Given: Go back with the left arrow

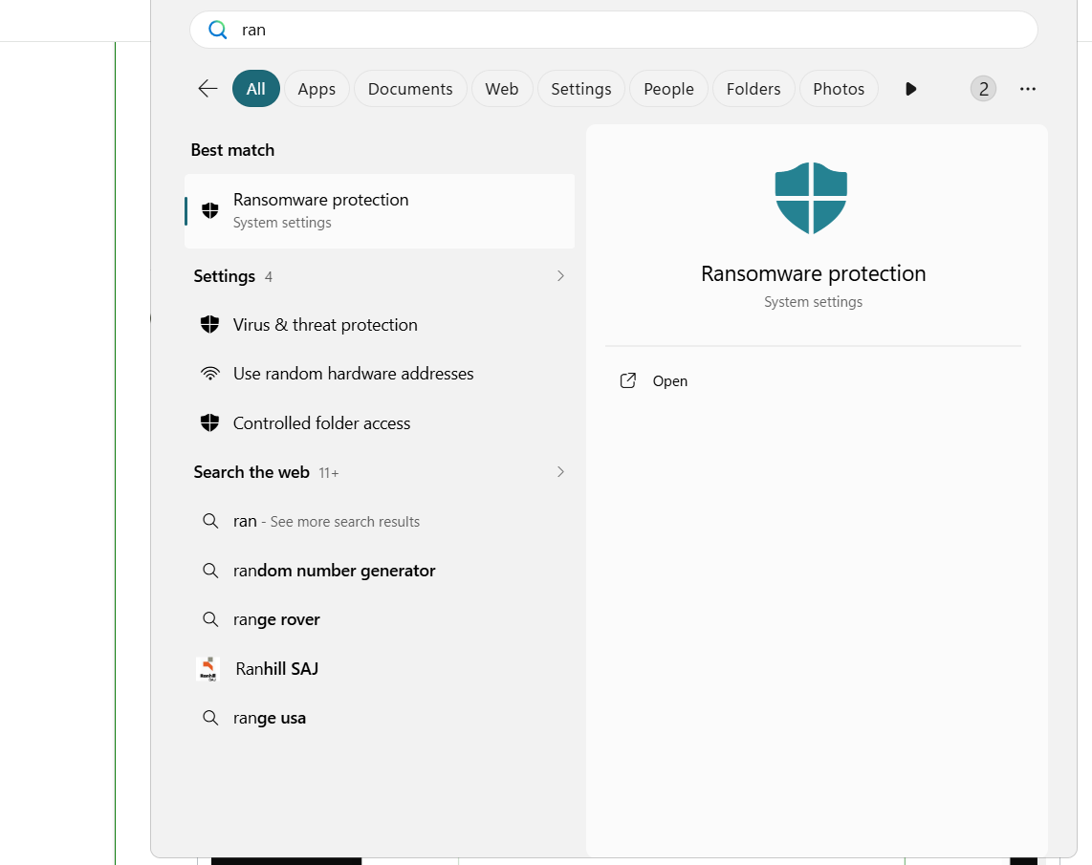Looking at the screenshot, I should tap(207, 88).
